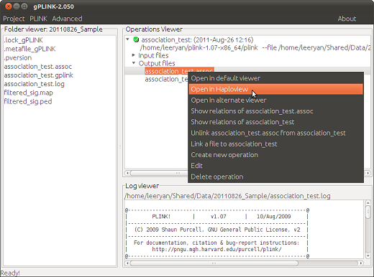Click the Ready! status bar text
374x277 pixels.
point(10,273)
